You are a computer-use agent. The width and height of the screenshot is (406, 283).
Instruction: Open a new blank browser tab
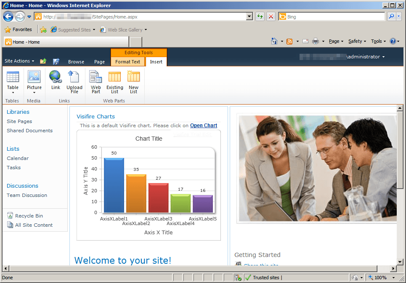coord(135,42)
